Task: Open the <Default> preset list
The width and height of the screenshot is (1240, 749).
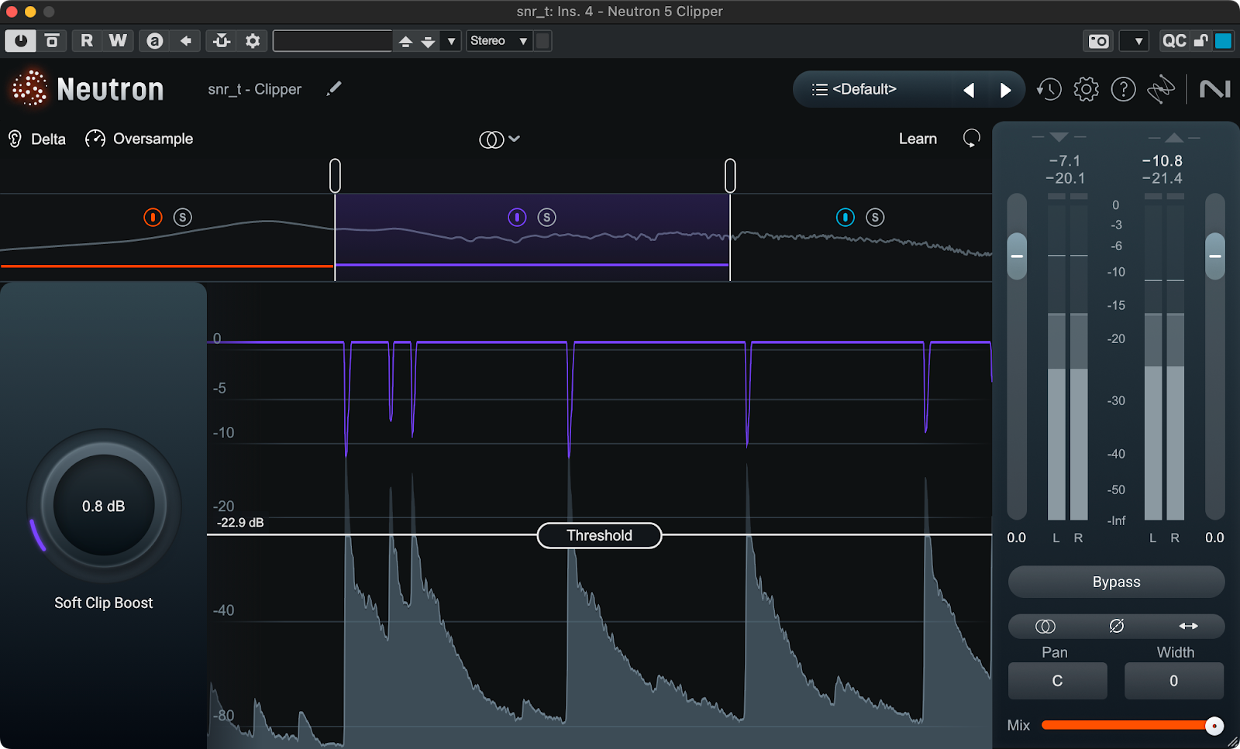Action: coord(854,90)
